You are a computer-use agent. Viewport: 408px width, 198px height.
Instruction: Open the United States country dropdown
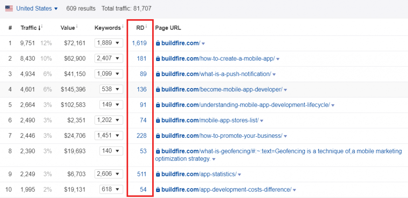click(37, 8)
